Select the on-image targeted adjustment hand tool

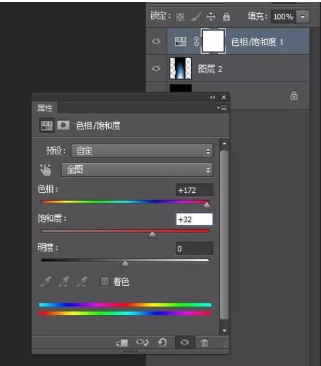coord(46,170)
